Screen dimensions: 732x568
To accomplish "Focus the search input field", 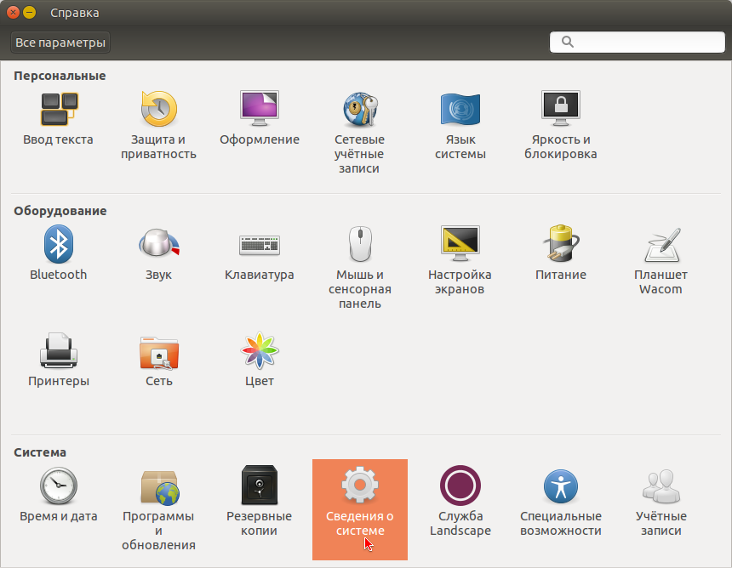I will [x=638, y=42].
